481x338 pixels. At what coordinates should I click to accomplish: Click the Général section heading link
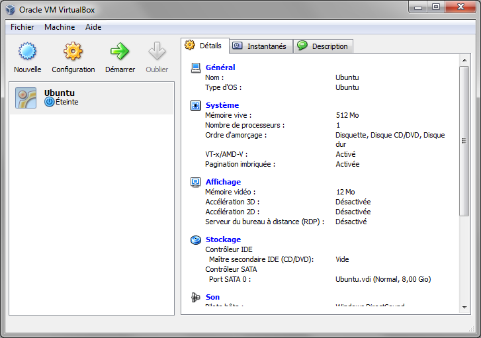click(x=220, y=67)
